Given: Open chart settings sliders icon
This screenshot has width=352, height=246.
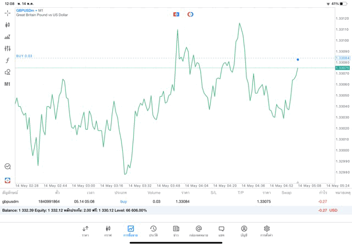Looking at the screenshot, I should click(x=7, y=48).
